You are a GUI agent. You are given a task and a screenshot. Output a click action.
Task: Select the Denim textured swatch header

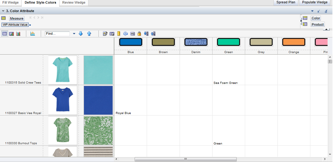pyautogui.click(x=196, y=42)
